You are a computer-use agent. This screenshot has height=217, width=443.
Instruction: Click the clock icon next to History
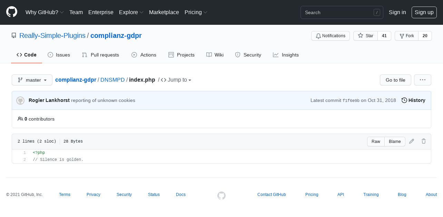(404, 100)
